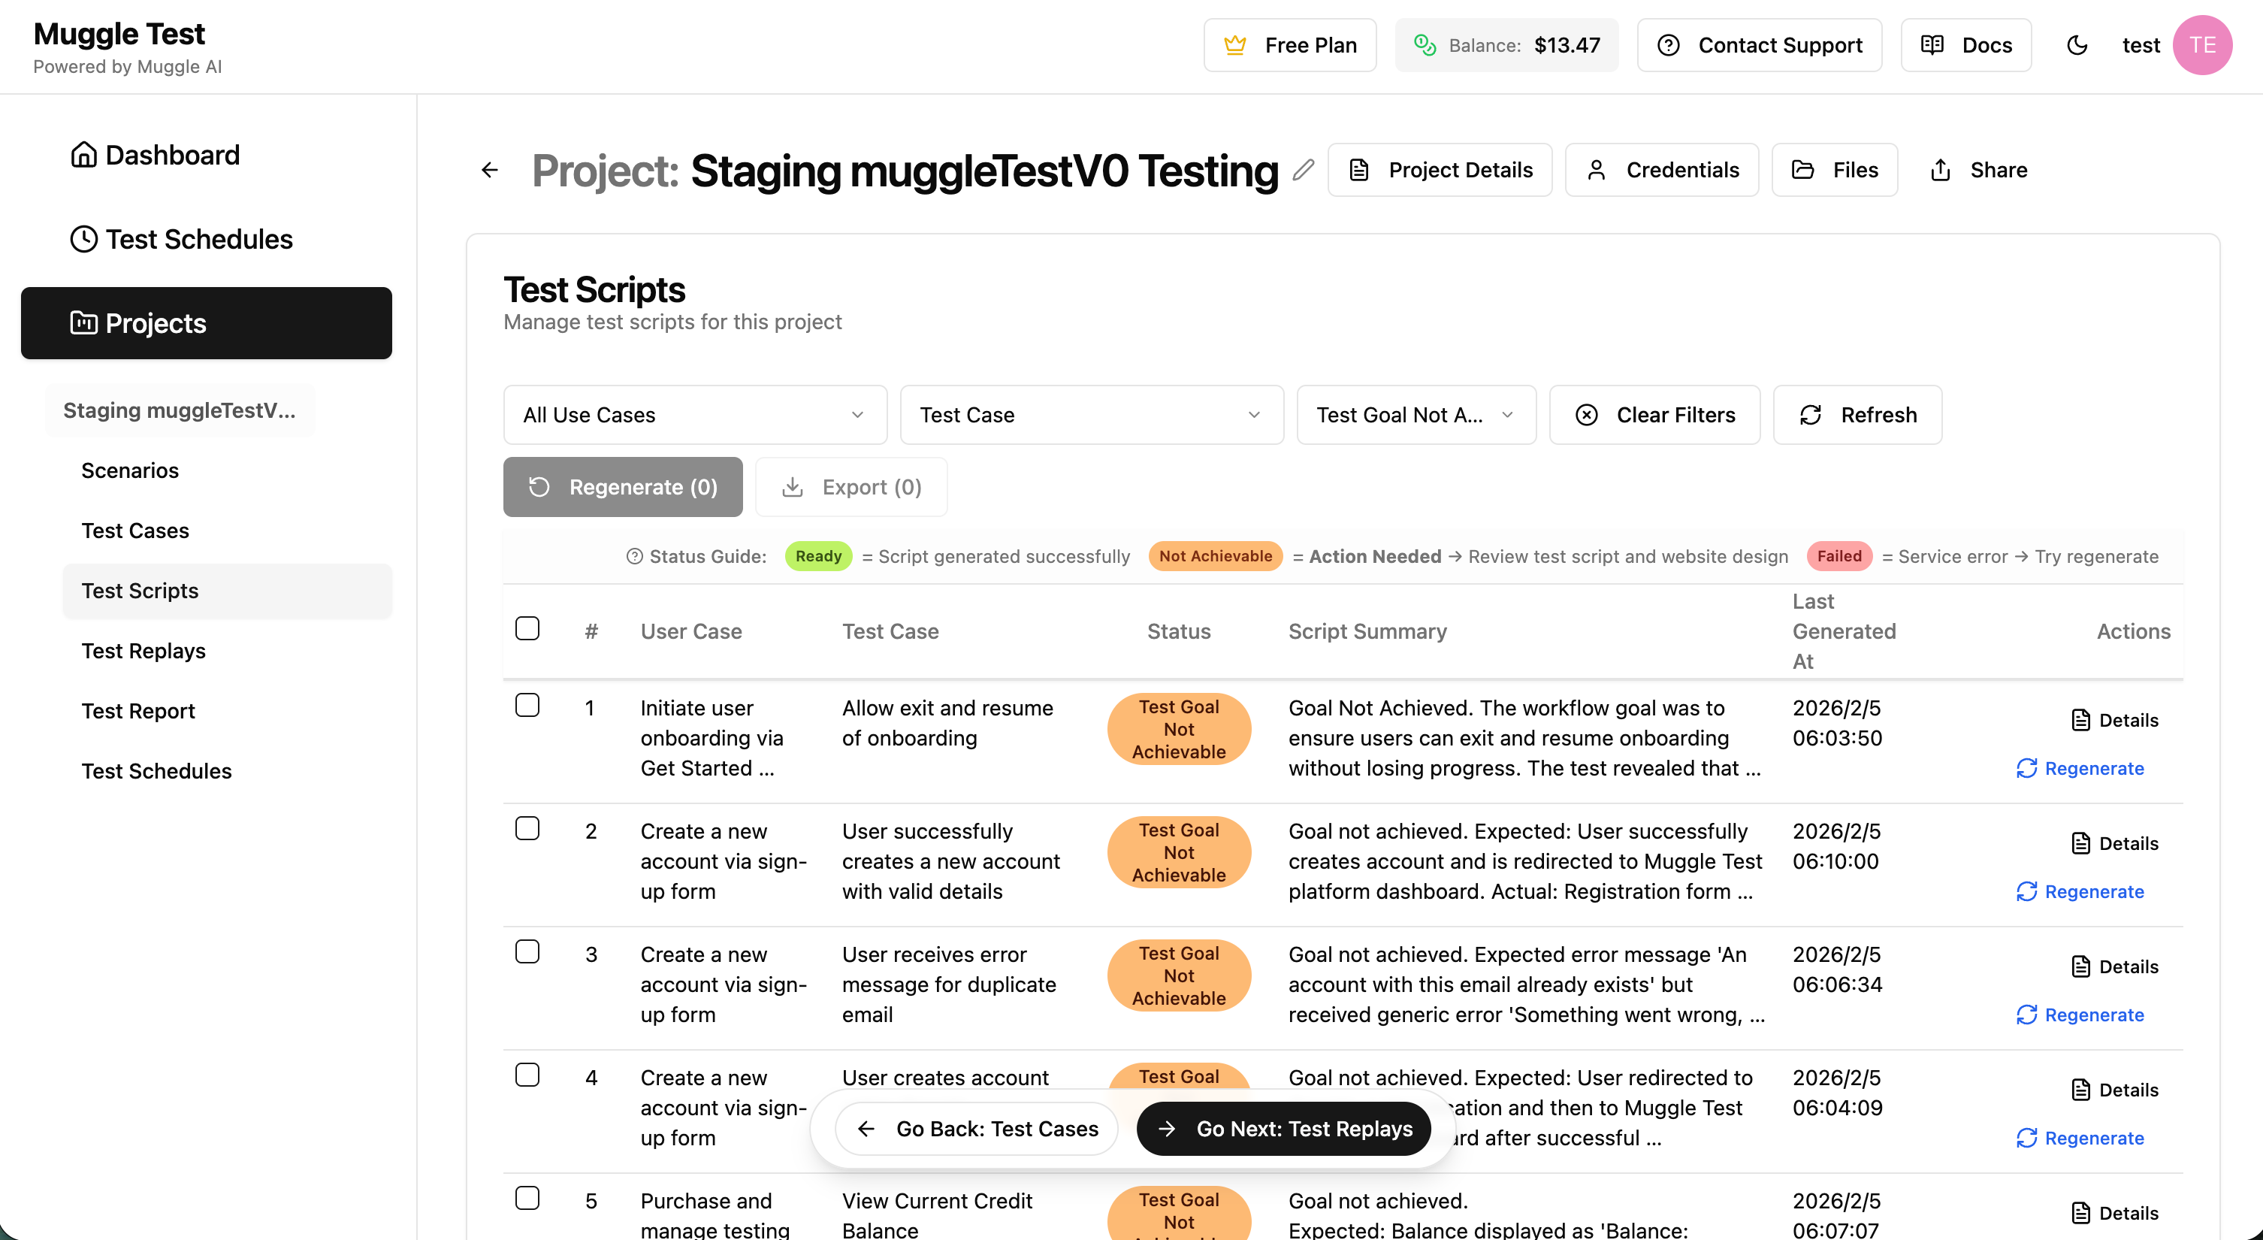Click the Status Guide question mark icon
2263x1240 pixels.
pos(634,556)
